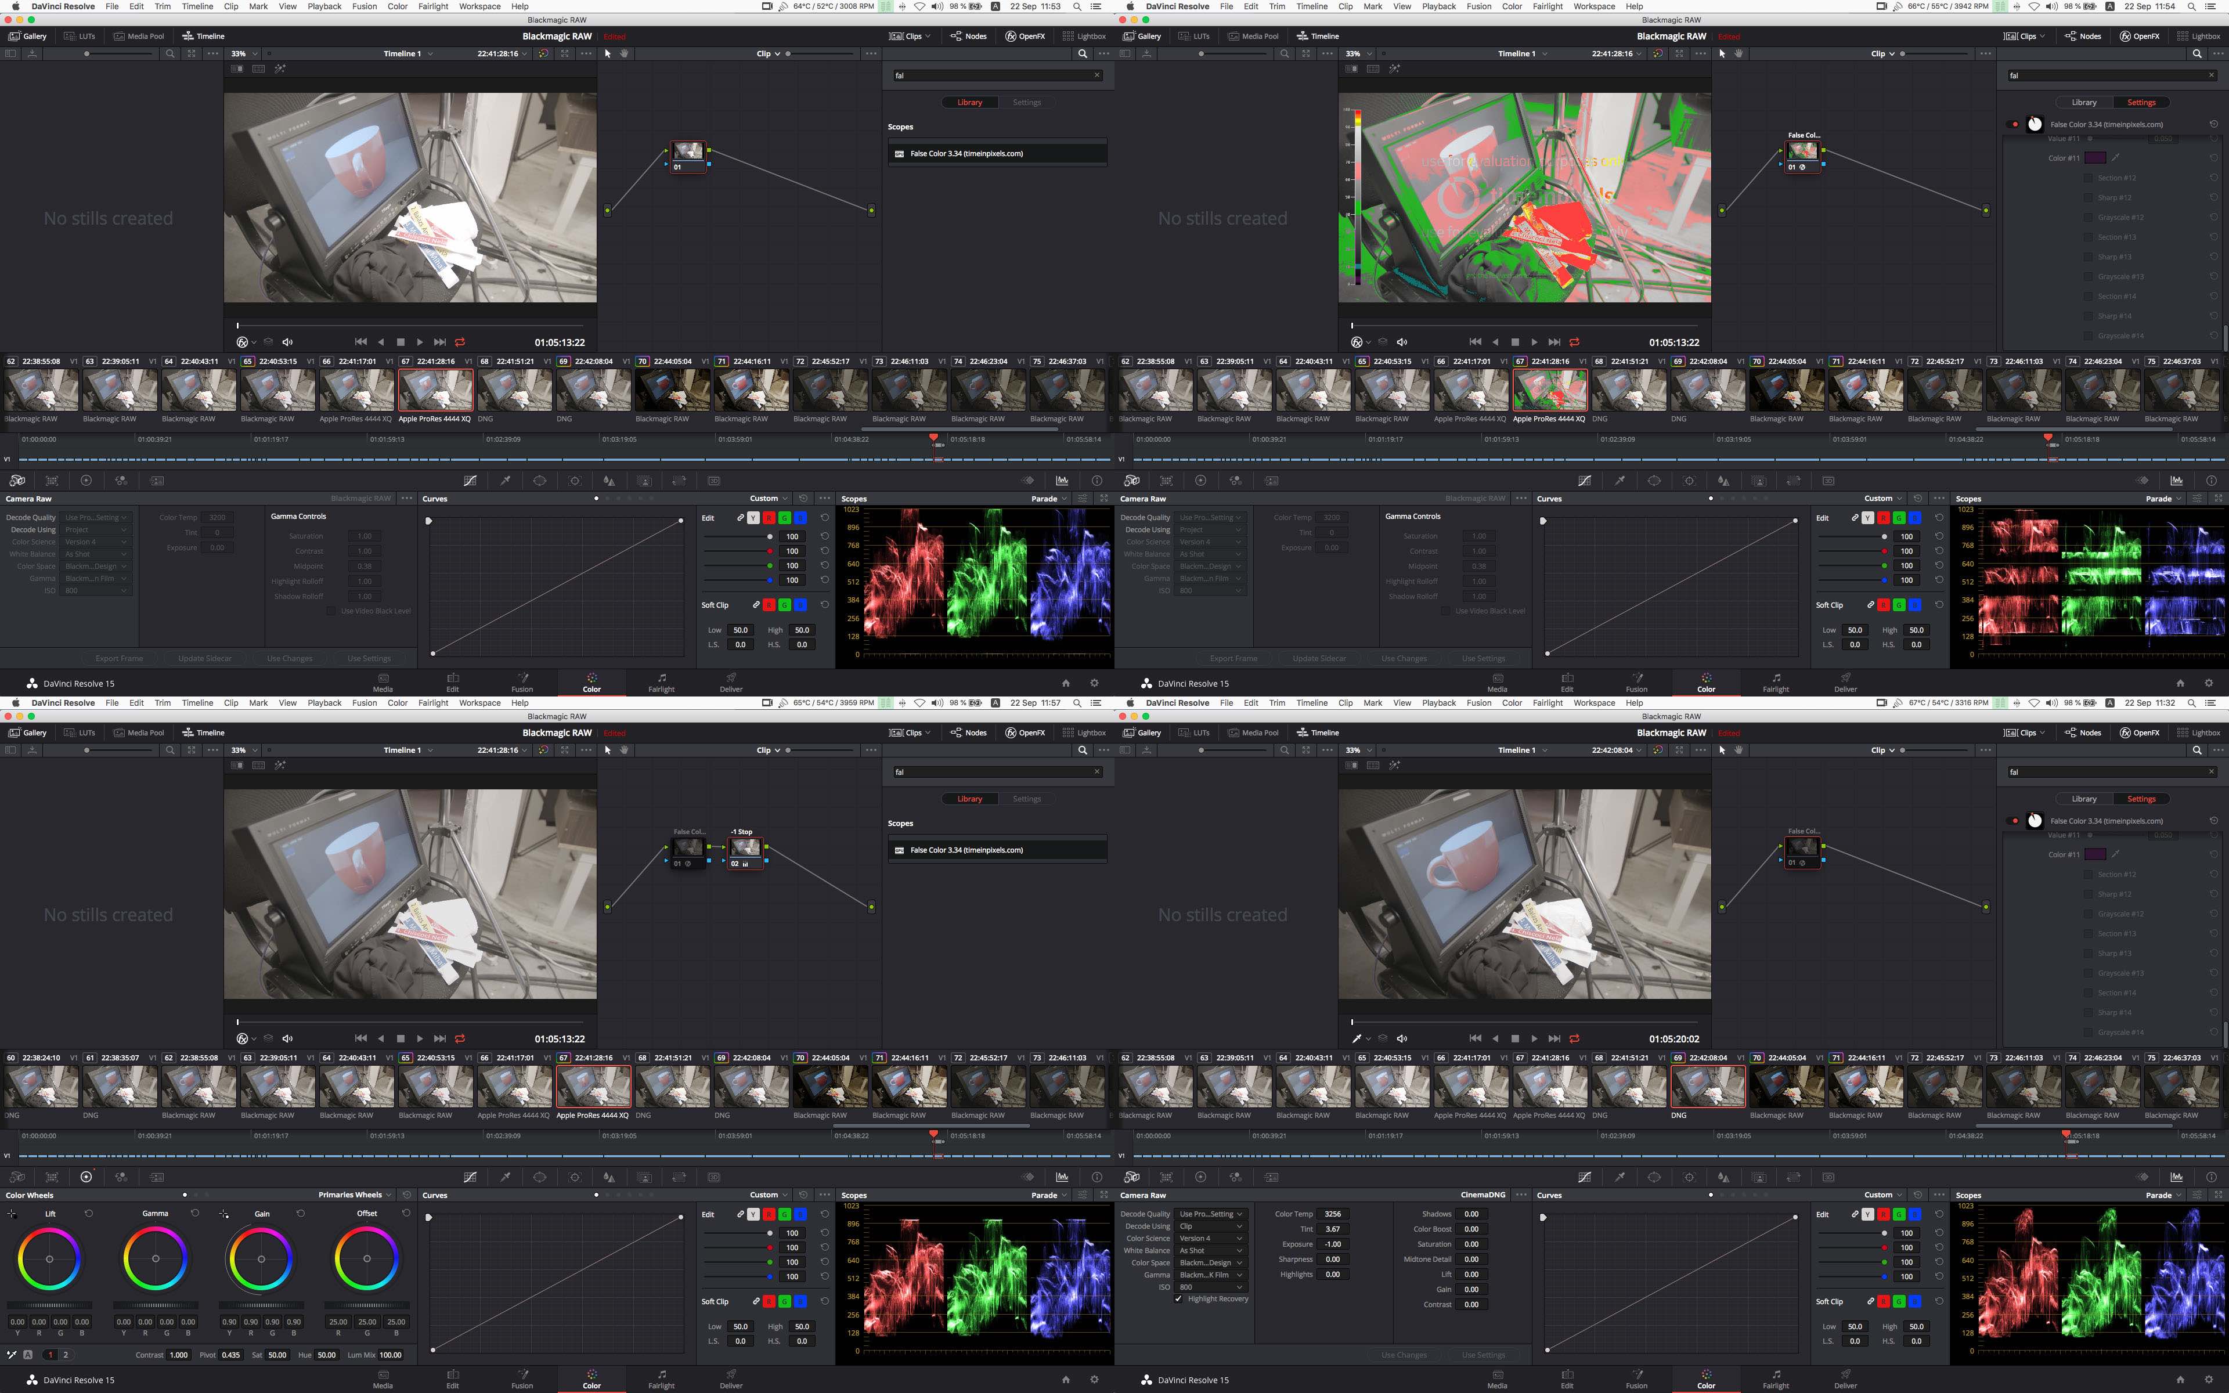The image size is (2229, 1393).
Task: Click Color #11 eyedropper in top-right settings
Action: (2116, 157)
